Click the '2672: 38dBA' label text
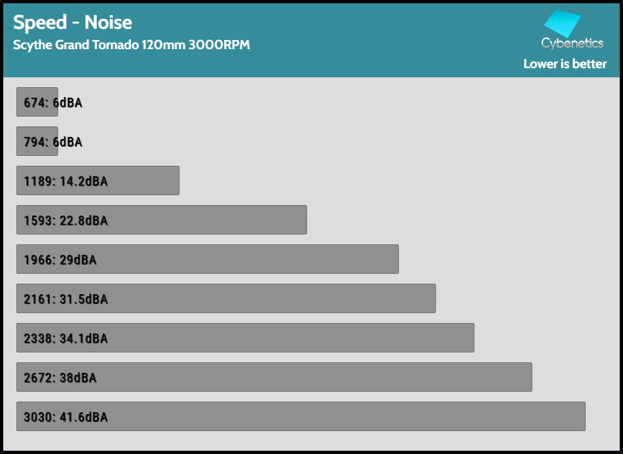Viewport: 623px width, 454px height. pyautogui.click(x=60, y=378)
